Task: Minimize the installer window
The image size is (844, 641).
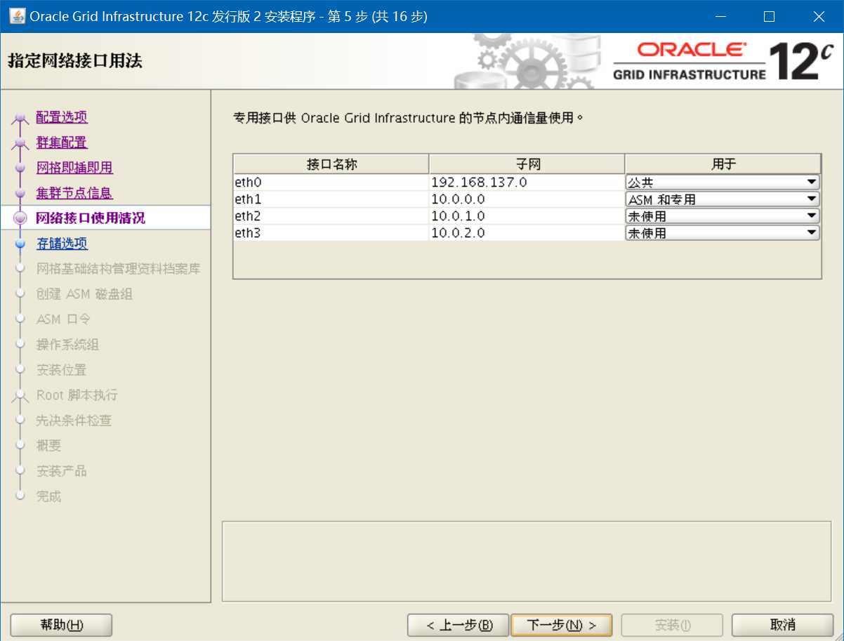Action: [720, 16]
